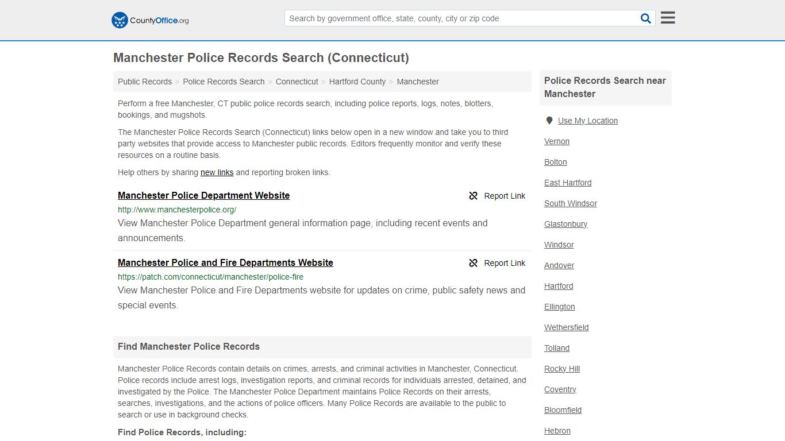785x441 pixels.
Task: Open Windsor police records
Action: click(x=559, y=245)
